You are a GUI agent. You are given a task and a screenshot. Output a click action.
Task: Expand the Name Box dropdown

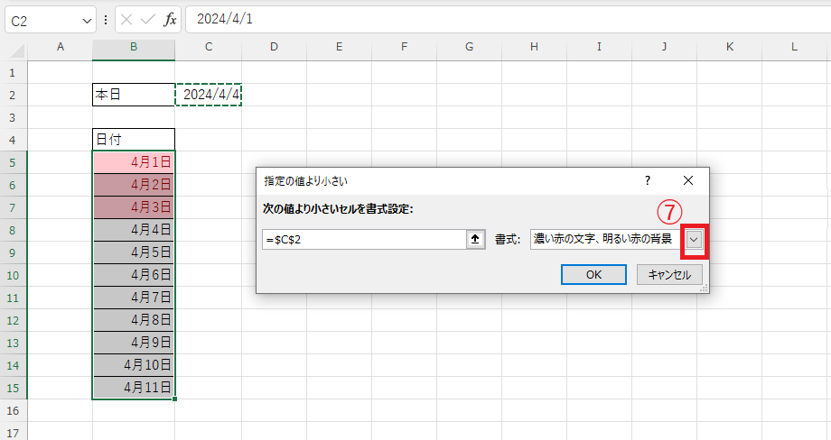point(87,21)
